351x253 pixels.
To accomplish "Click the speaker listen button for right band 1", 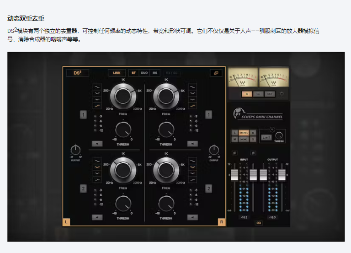I will [192, 144].
